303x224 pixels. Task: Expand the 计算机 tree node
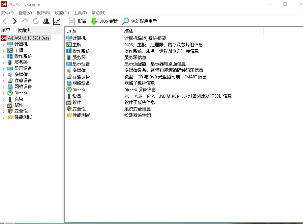click(x=3, y=44)
